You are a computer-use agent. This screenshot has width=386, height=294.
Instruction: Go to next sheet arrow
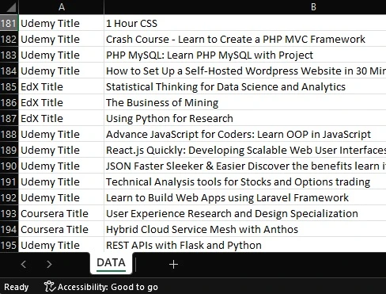point(49,264)
